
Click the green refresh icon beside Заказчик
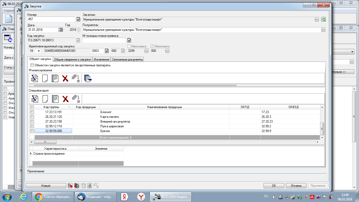pos(324,19)
